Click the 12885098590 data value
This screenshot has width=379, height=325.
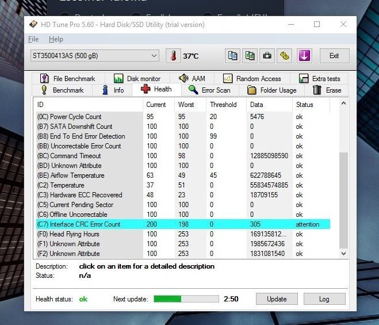[269, 156]
